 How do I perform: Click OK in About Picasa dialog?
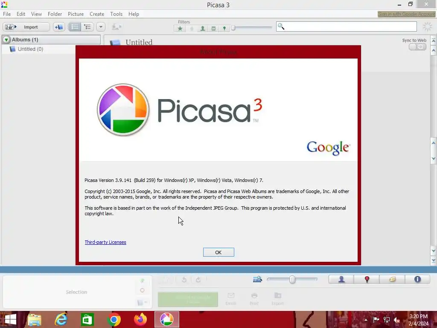(x=218, y=252)
